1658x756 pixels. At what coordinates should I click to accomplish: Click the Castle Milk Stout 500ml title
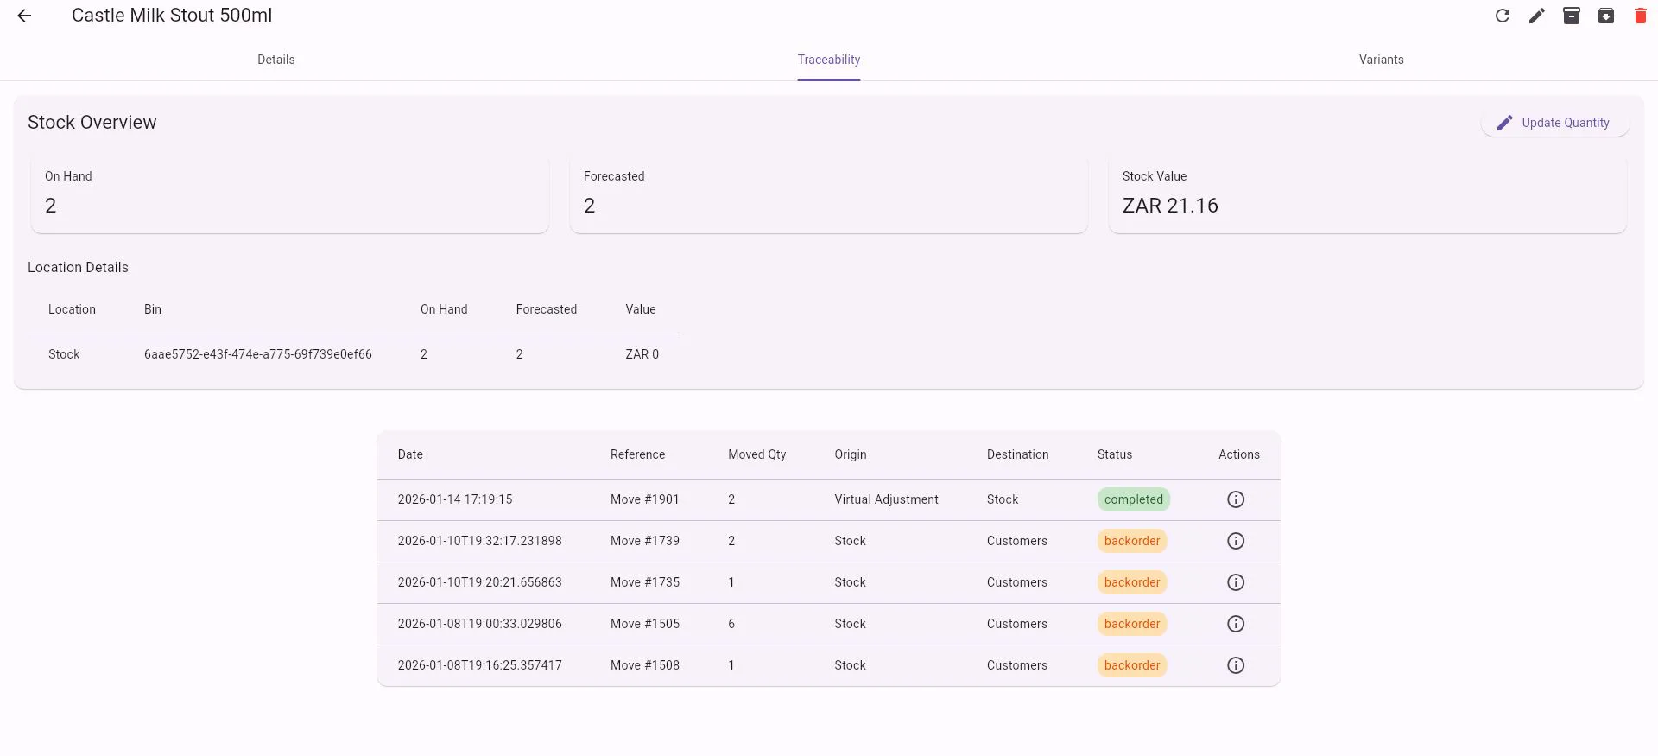172,16
